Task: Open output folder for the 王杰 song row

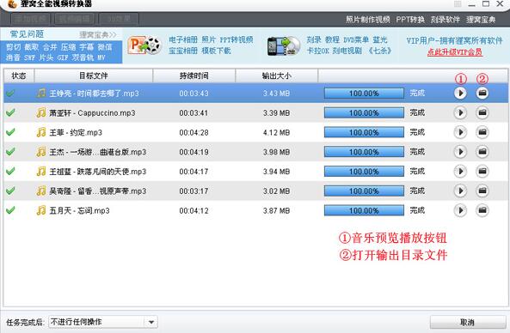Action: click(482, 152)
